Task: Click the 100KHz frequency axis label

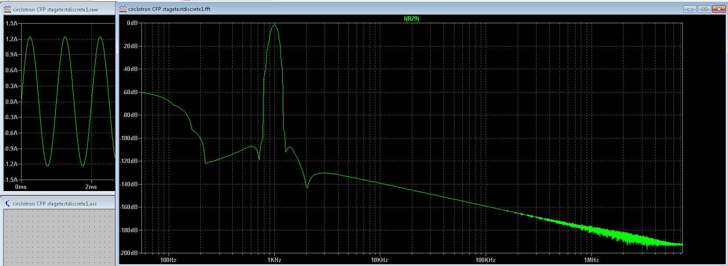Action: coord(485,260)
